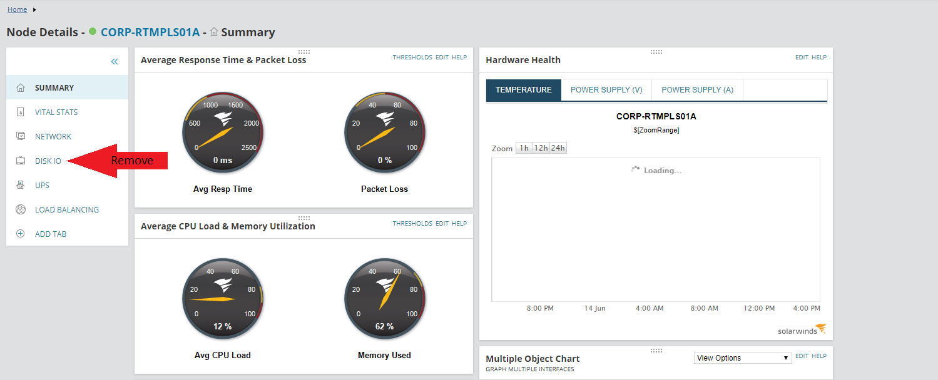Viewport: 938px width, 380px height.
Task: Click 'GRAPH MULTIPLE INTERFACES' subtitle text
Action: (x=530, y=369)
